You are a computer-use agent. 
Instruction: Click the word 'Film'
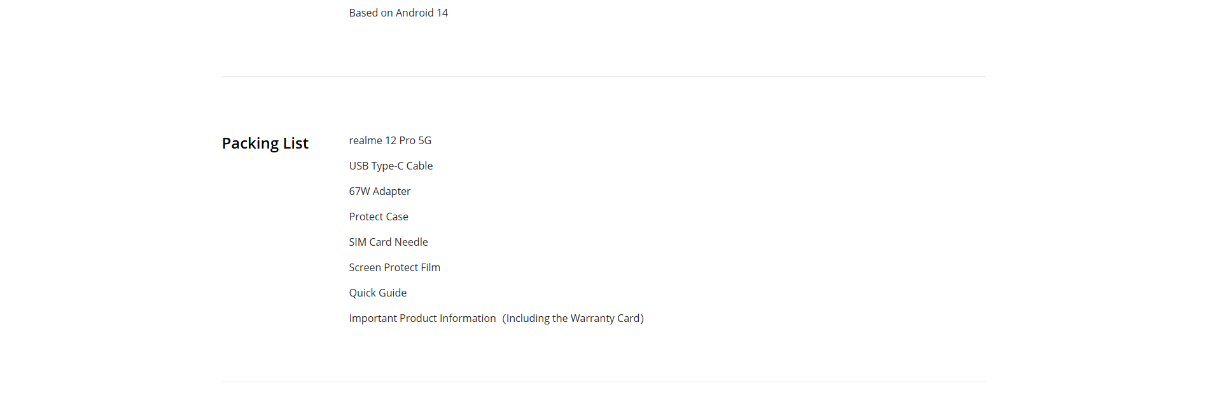tap(430, 267)
